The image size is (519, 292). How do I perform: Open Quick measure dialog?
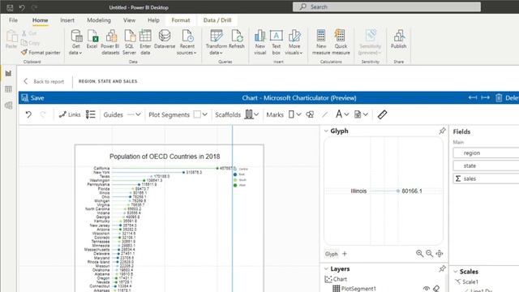[341, 42]
